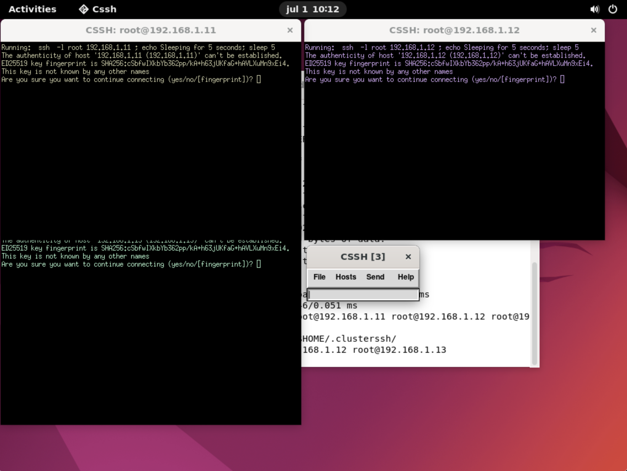The height and width of the screenshot is (471, 627).
Task: Click the yes/no prompt line in 192.168.1.11 terminal
Action: click(x=131, y=80)
